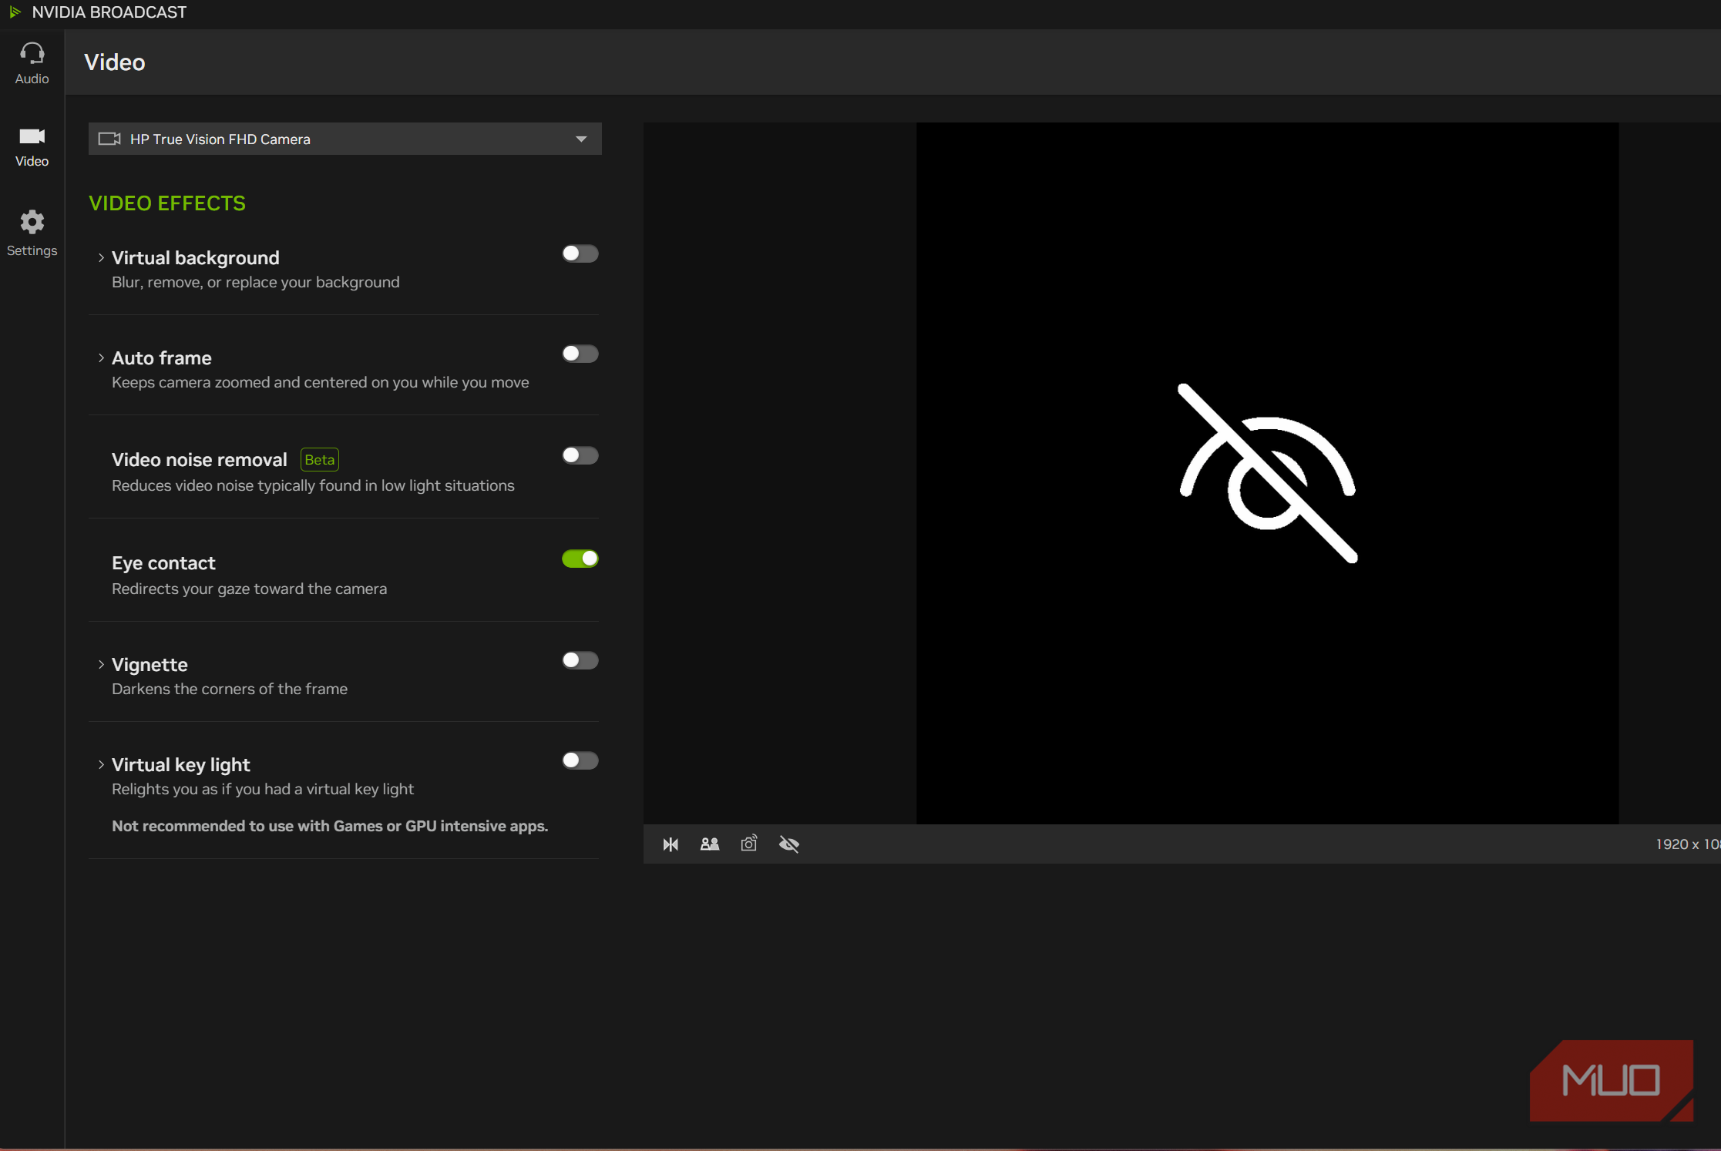The width and height of the screenshot is (1721, 1151).
Task: Click the Auto frame label
Action: [162, 357]
